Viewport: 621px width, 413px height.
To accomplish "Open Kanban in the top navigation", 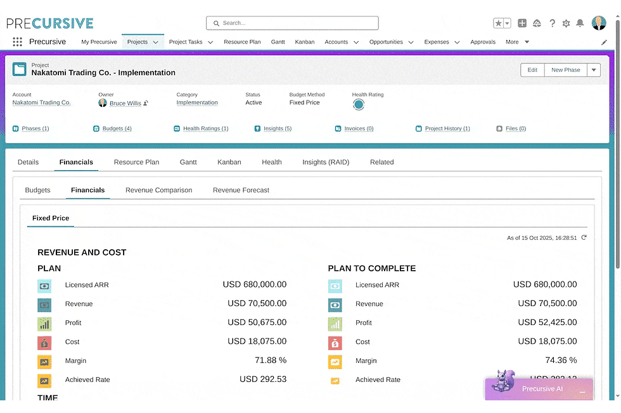I will click(305, 42).
